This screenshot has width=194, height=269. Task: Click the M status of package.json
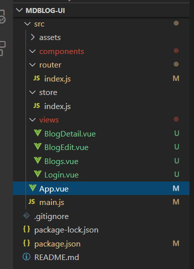(x=176, y=243)
